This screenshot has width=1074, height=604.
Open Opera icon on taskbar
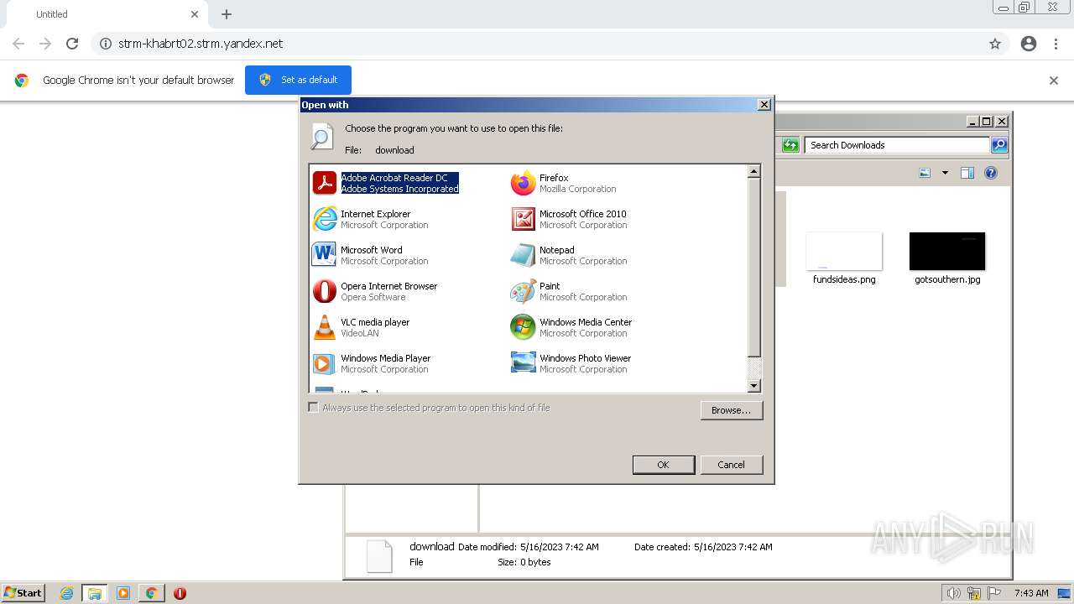click(180, 593)
